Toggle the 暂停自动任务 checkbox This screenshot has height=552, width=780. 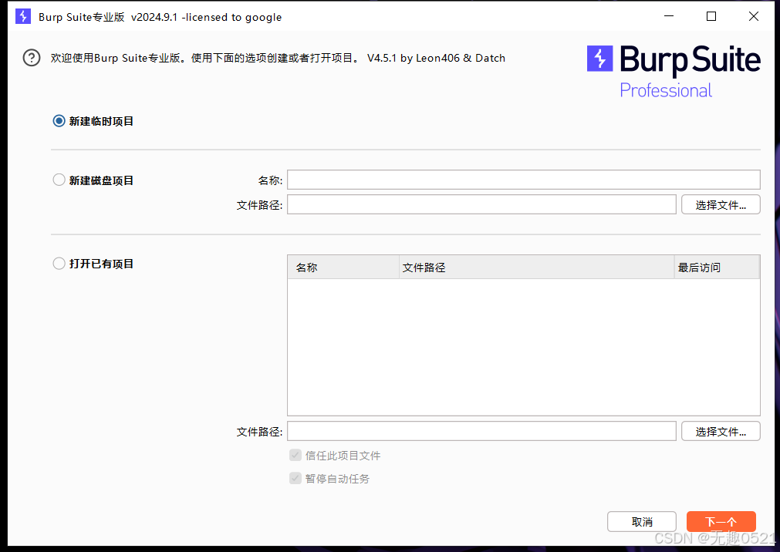point(295,479)
